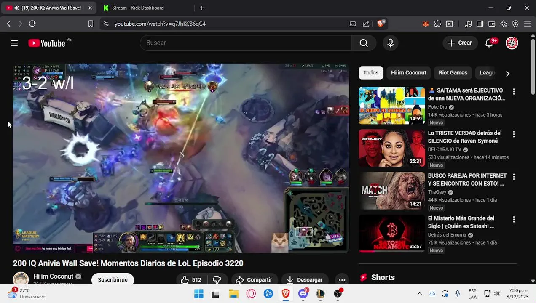Bookmark this page icon
Image resolution: width=536 pixels, height=303 pixels.
point(91,24)
